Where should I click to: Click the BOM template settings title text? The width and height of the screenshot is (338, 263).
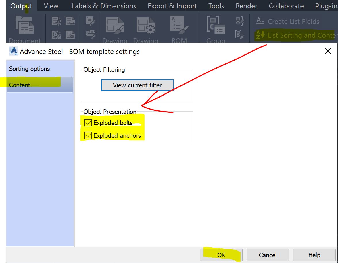104,52
